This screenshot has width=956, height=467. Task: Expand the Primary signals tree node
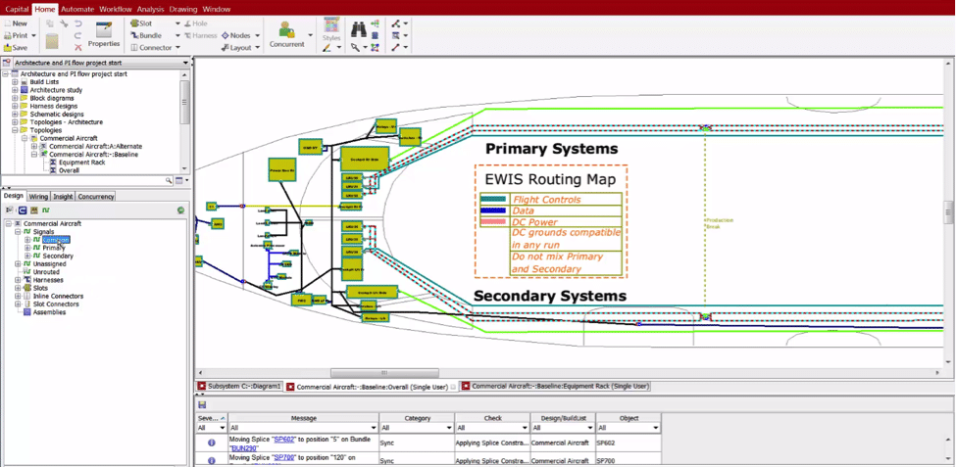pos(27,249)
